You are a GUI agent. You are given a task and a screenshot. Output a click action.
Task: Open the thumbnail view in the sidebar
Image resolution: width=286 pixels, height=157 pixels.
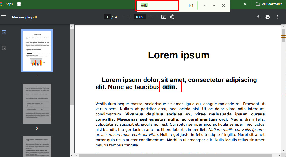4,32
